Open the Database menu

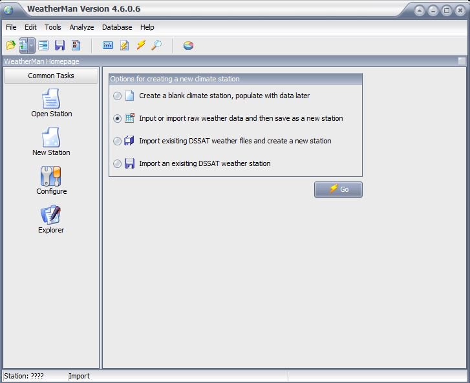click(117, 27)
